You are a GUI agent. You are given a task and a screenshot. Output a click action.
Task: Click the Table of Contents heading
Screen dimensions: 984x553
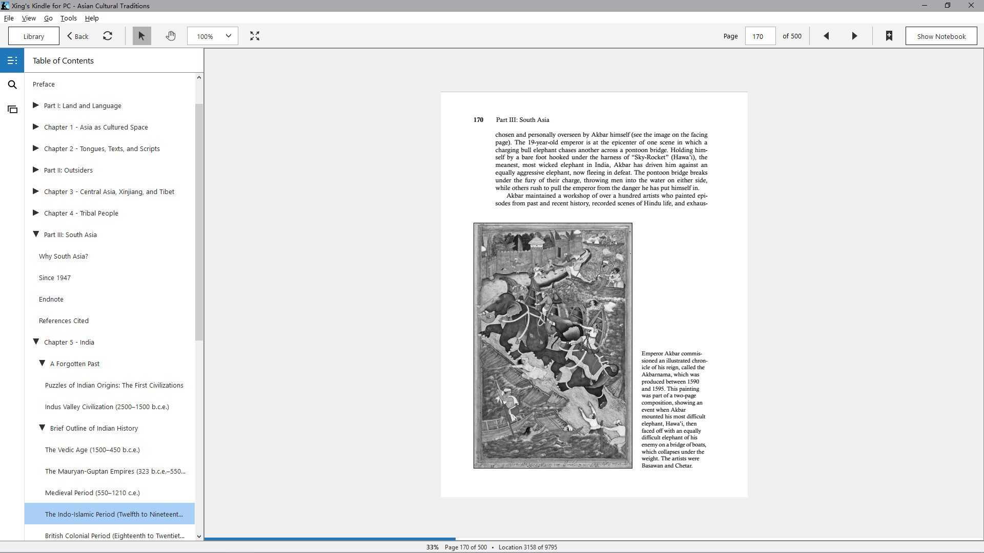[63, 60]
